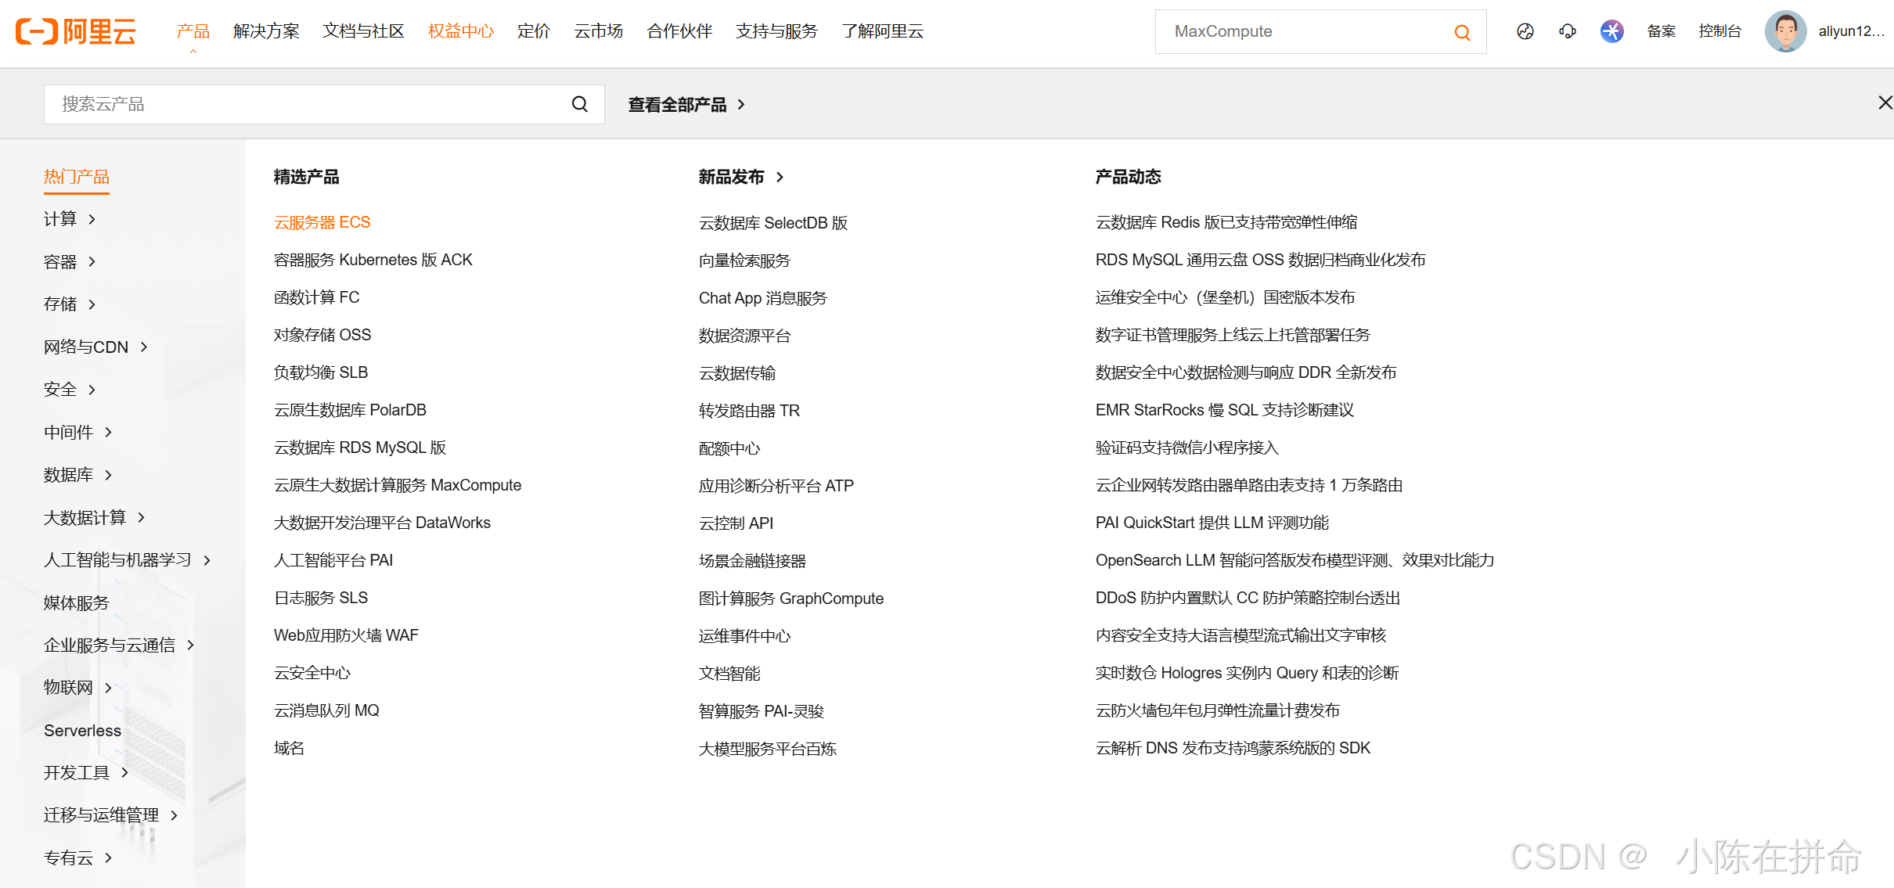Open 云原生数据库 PolarDB

click(x=350, y=410)
